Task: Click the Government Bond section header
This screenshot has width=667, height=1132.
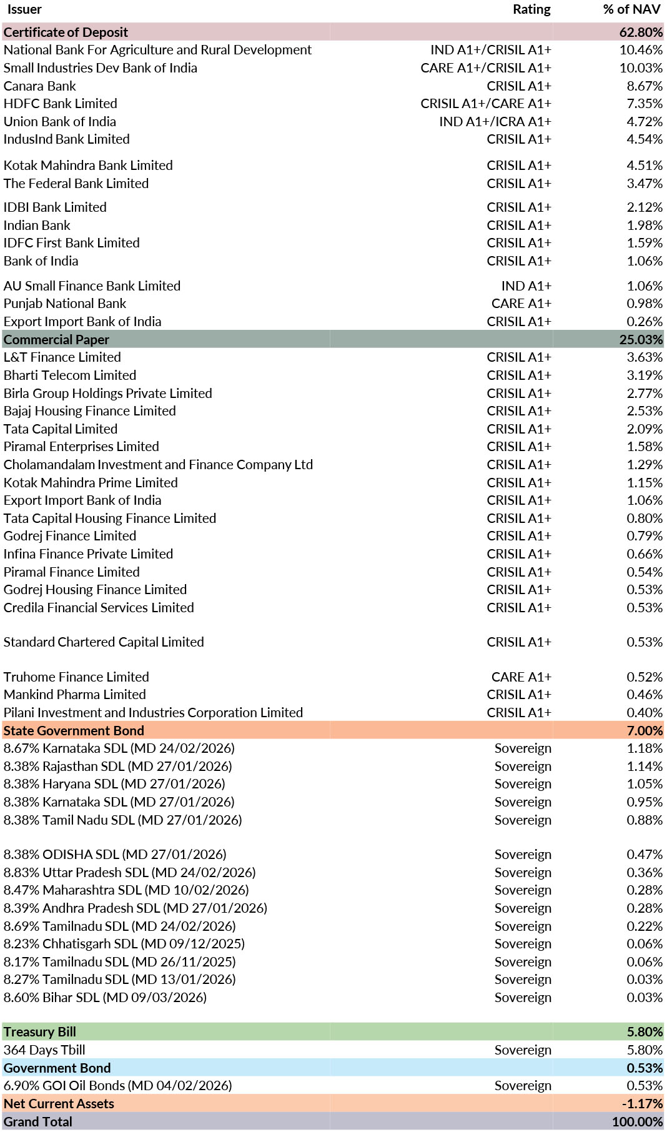Action: 57,1068
